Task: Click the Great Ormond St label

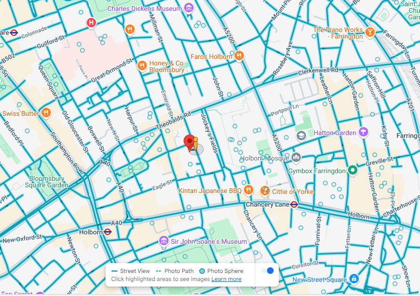Action: (112, 71)
